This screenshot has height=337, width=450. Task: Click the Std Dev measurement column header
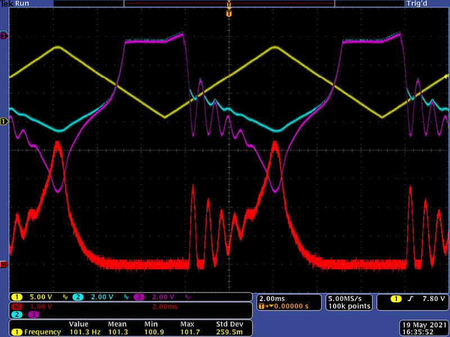tap(229, 325)
